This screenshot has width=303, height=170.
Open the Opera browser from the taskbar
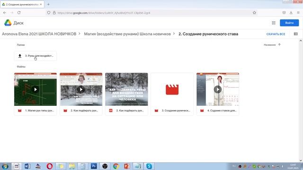point(49,166)
